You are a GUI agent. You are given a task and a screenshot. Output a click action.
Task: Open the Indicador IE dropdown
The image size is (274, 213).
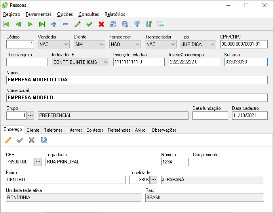click(105, 62)
